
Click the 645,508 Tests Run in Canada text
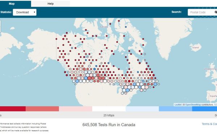click(109, 125)
